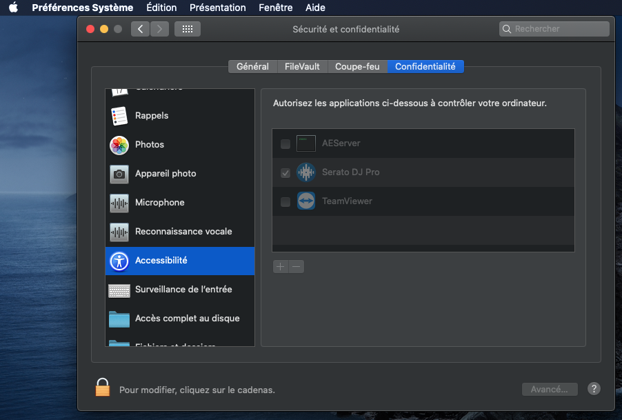This screenshot has height=420, width=622.
Task: Open the Fenêtre menu
Action: (x=276, y=8)
